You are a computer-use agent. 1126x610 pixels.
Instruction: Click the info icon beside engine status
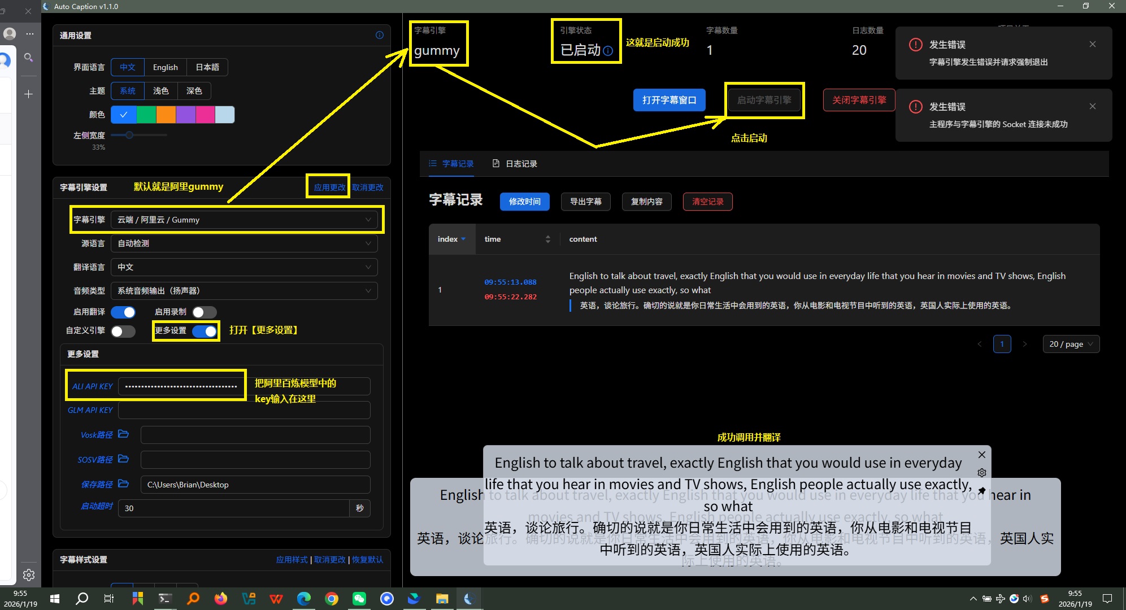(x=608, y=51)
